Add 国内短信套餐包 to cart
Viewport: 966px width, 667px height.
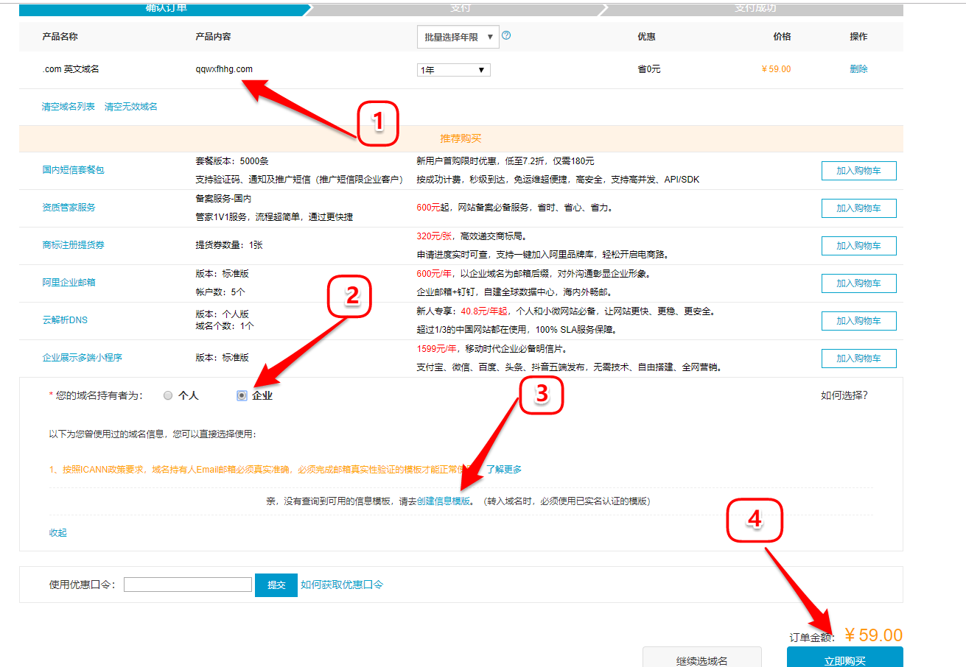[x=858, y=171]
